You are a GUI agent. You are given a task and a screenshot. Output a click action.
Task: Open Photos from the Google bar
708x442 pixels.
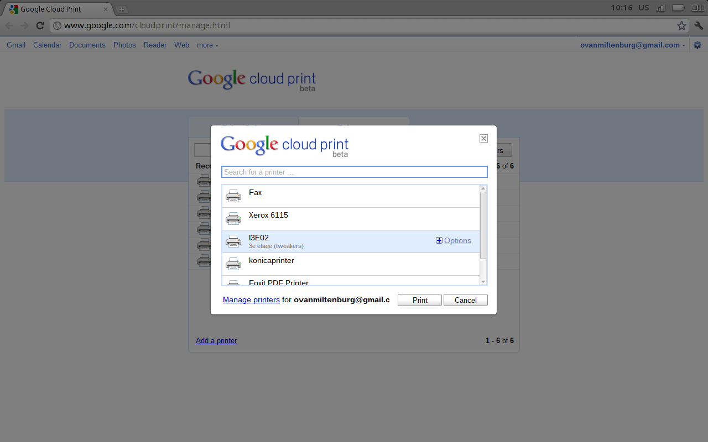124,45
